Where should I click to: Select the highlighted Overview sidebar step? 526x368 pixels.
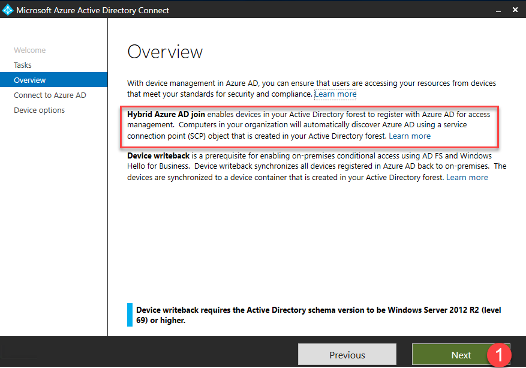click(30, 80)
